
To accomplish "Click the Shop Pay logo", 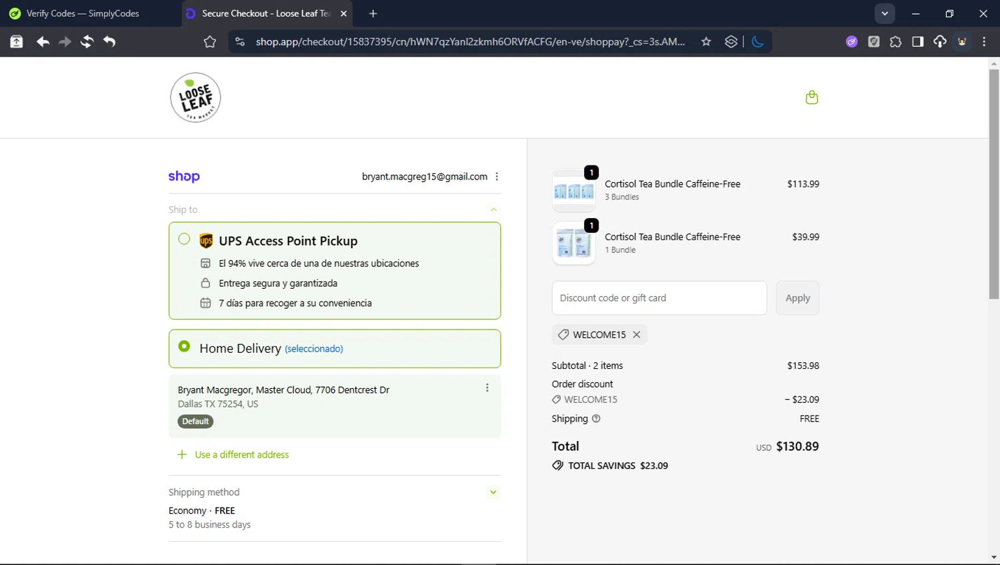I will (184, 176).
